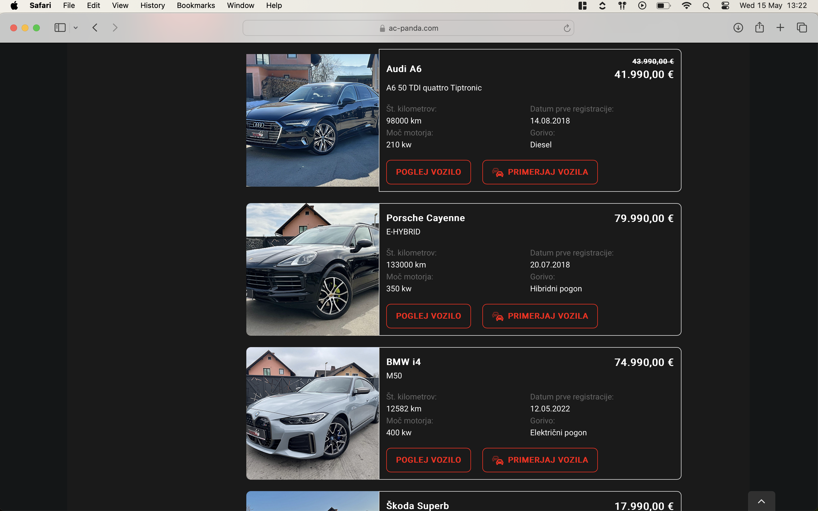Compare vehicles from the Audi A6 card

540,172
